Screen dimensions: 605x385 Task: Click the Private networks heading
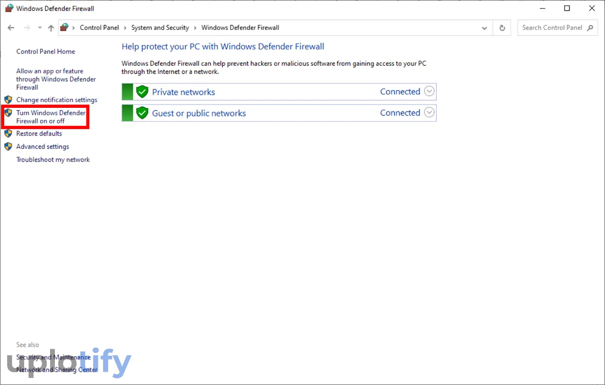click(183, 92)
